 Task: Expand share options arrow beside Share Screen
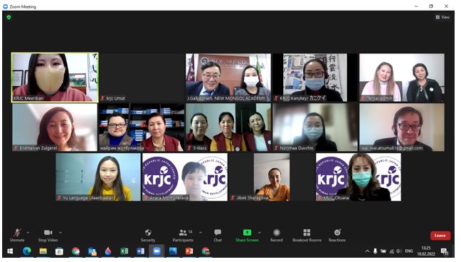(259, 233)
